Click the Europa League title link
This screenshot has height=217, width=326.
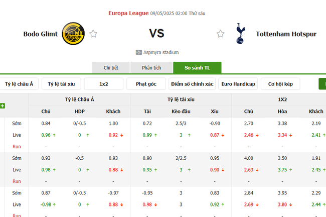coord(128,13)
